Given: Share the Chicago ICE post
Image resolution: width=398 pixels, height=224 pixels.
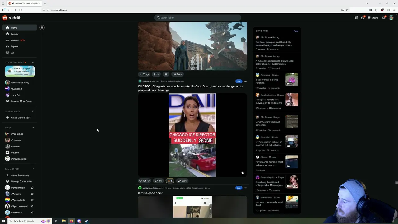Looking at the screenshot, I should pyautogui.click(x=183, y=181).
